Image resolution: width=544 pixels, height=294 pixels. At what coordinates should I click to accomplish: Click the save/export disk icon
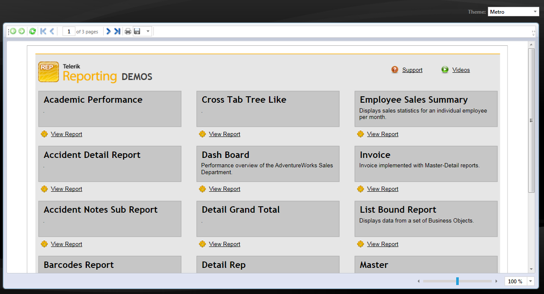click(137, 31)
